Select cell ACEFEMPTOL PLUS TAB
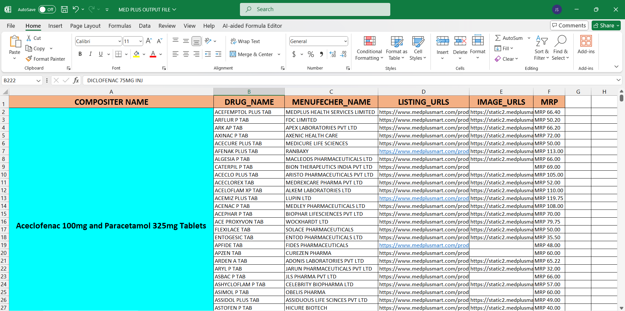Screen dimensions: 625x311 tap(249, 112)
